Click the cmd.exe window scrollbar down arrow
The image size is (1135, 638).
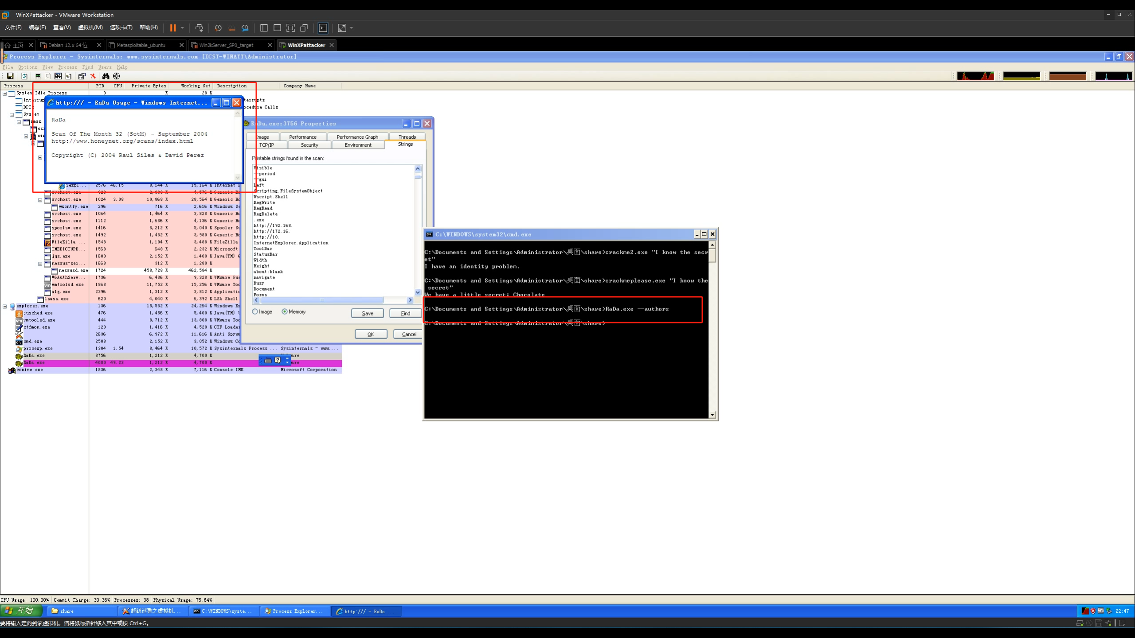point(712,415)
